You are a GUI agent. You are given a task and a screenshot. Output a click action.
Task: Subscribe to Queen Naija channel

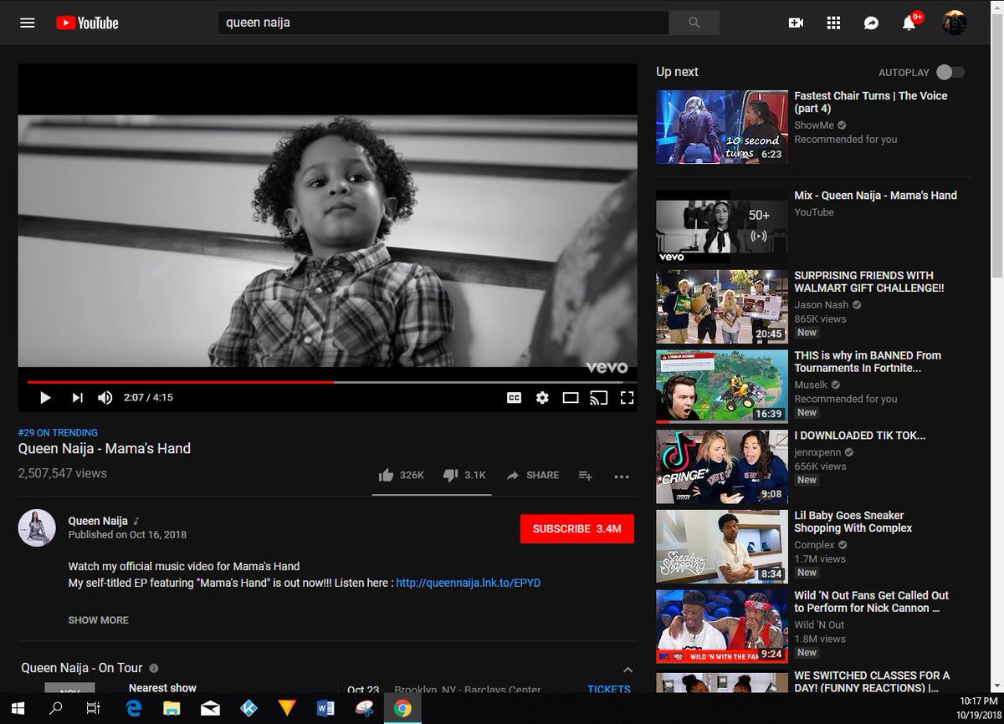pyautogui.click(x=577, y=529)
